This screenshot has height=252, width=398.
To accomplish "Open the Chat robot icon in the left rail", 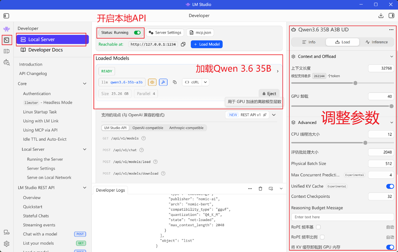I will click(x=7, y=29).
